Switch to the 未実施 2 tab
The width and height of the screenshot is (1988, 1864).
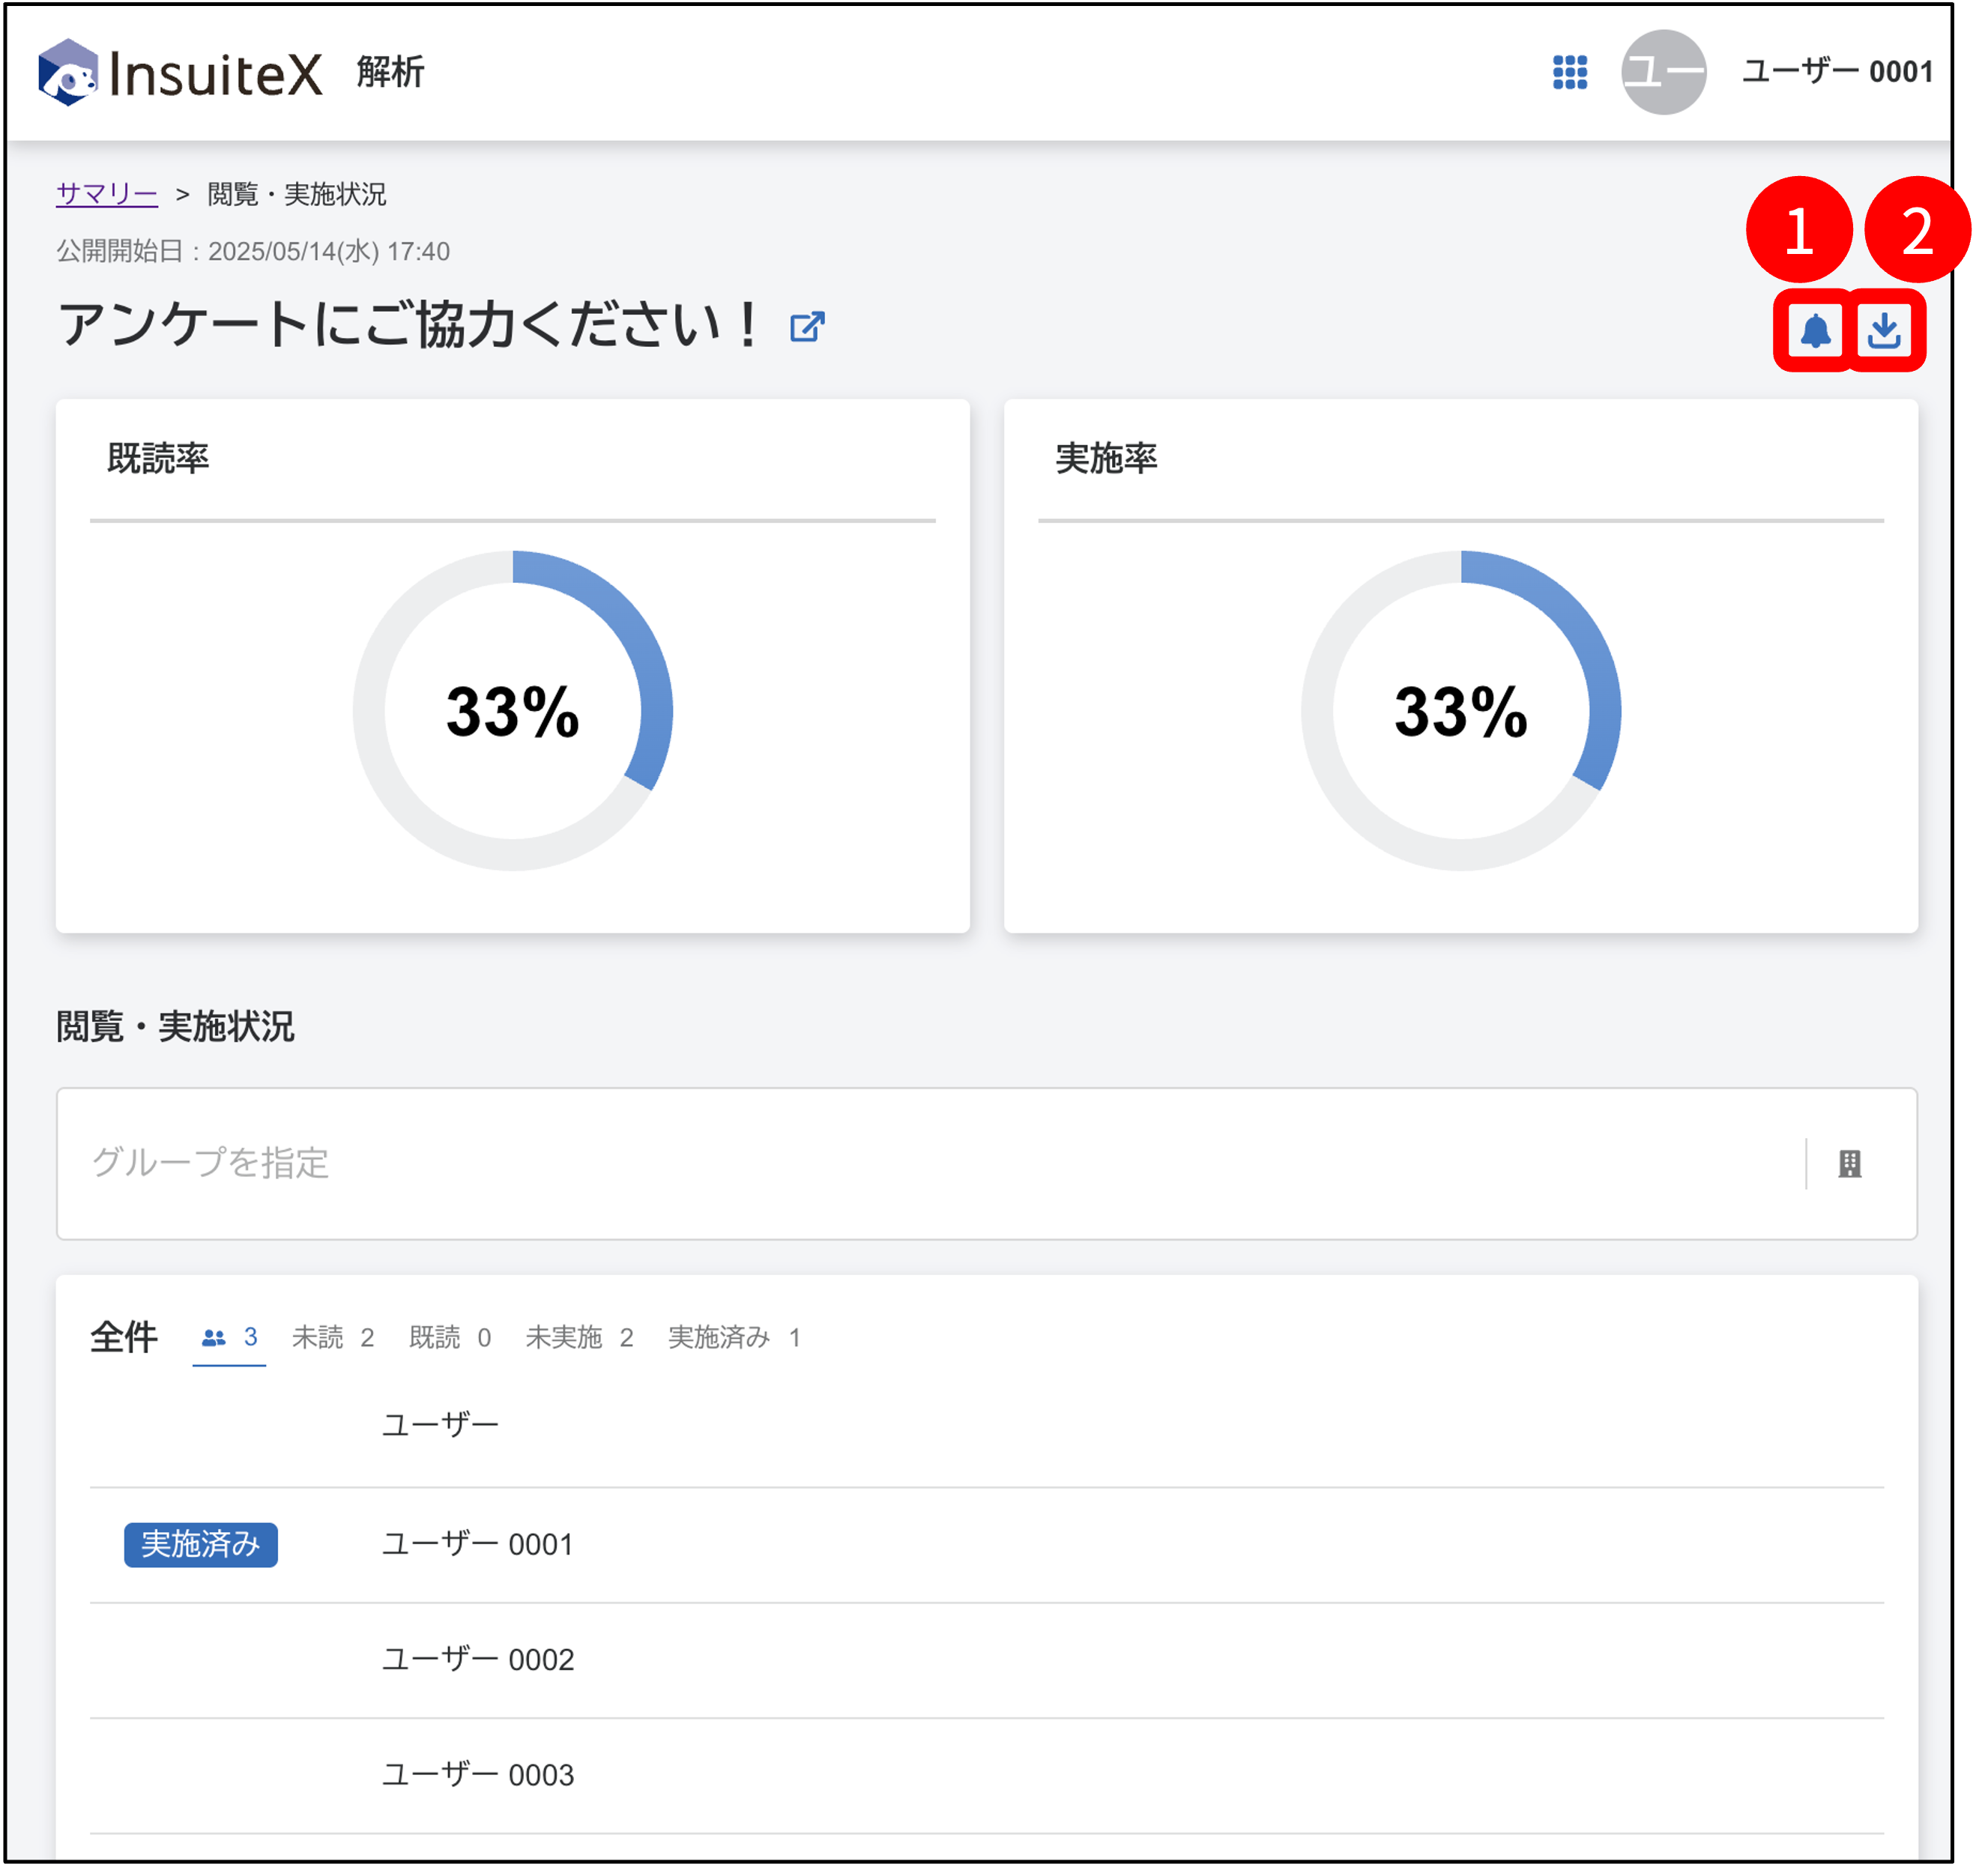point(579,1337)
